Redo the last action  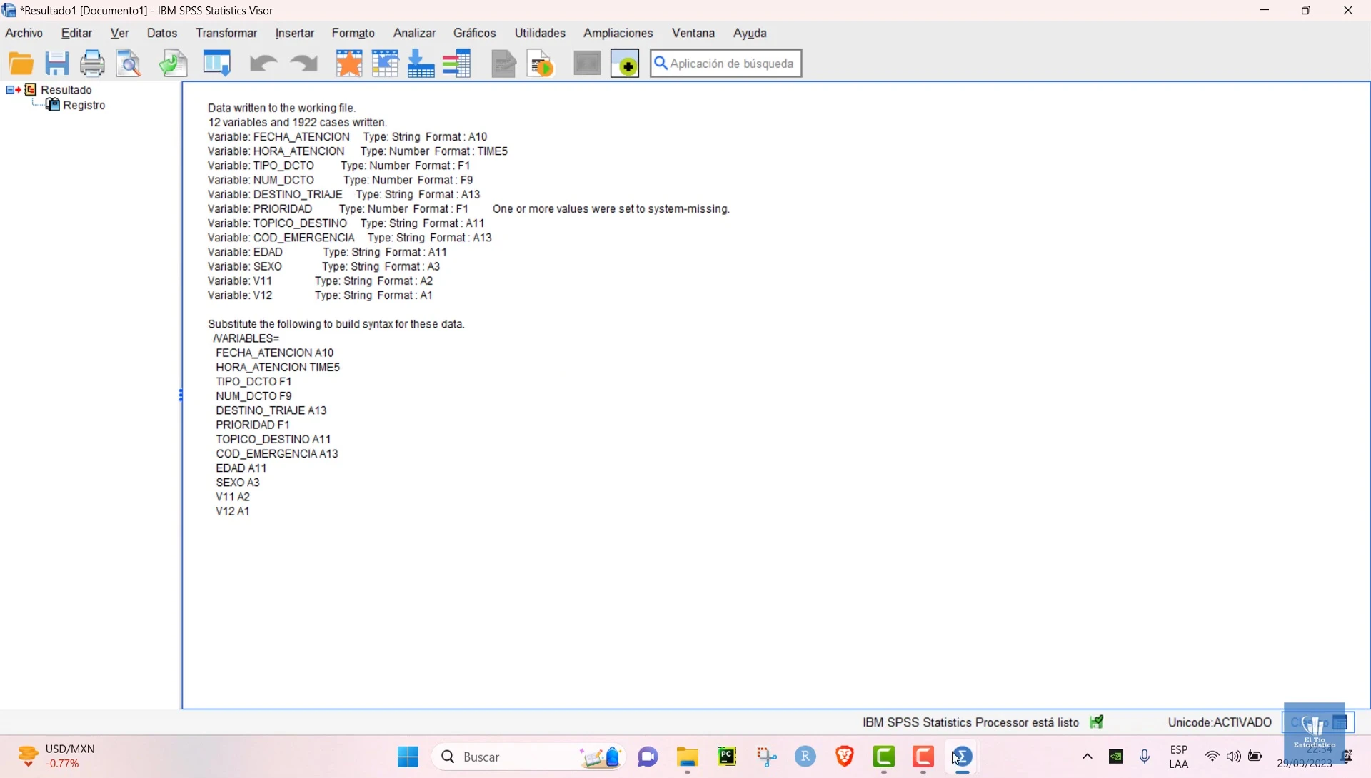coord(304,64)
